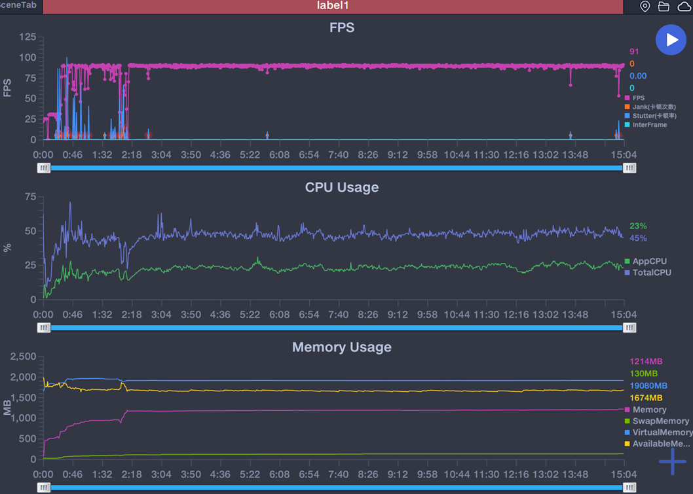Image resolution: width=693 pixels, height=494 pixels.
Task: Open the location pin icon
Action: coord(645,7)
